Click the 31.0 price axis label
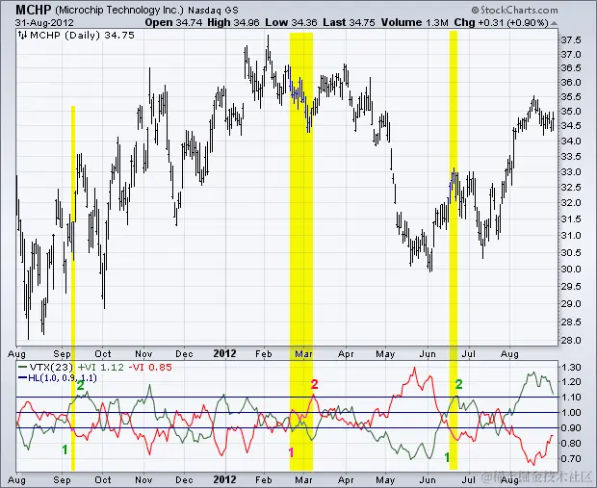 point(570,236)
